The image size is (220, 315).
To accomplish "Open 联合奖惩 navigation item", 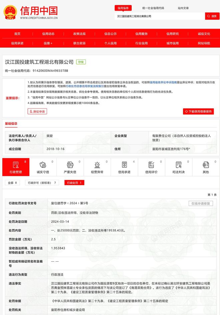I will coord(79,43).
